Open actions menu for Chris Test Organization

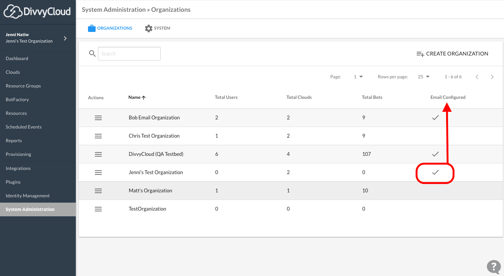tap(98, 136)
